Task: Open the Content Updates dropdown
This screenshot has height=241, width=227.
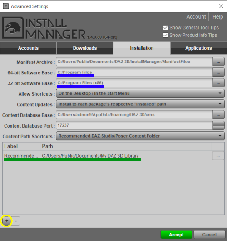Action: coord(140,104)
